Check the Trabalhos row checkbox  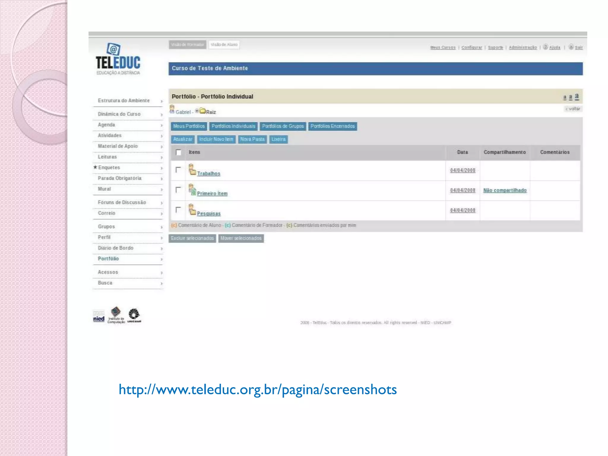click(178, 170)
